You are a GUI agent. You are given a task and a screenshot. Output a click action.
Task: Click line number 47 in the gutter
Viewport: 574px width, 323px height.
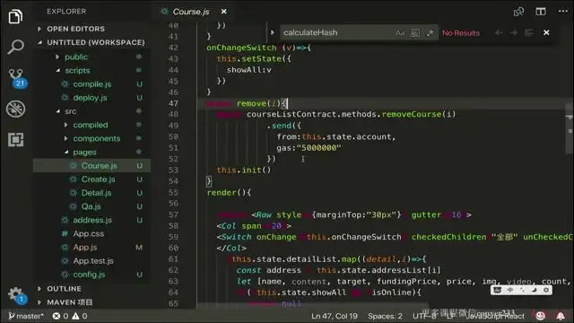click(x=173, y=103)
